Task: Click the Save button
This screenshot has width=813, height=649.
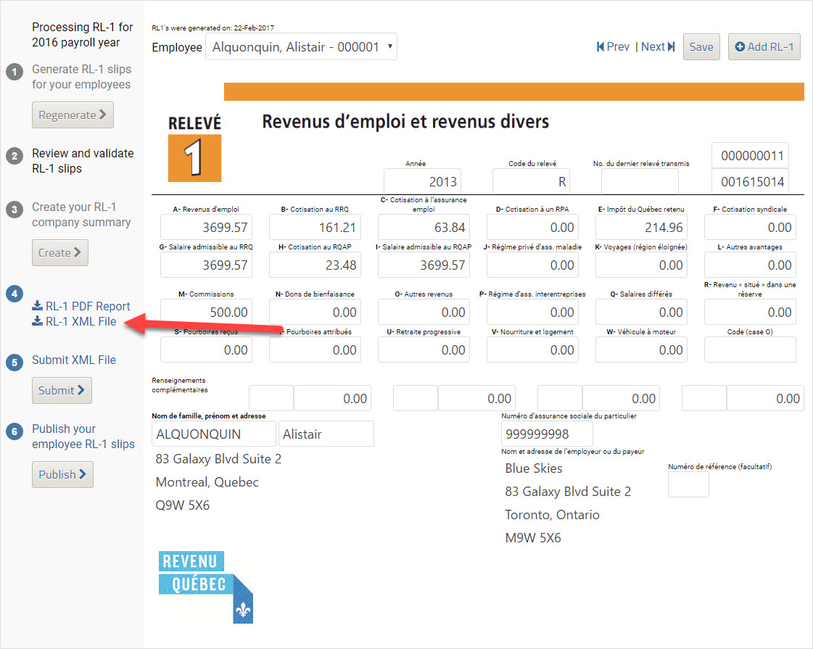Action: point(701,46)
